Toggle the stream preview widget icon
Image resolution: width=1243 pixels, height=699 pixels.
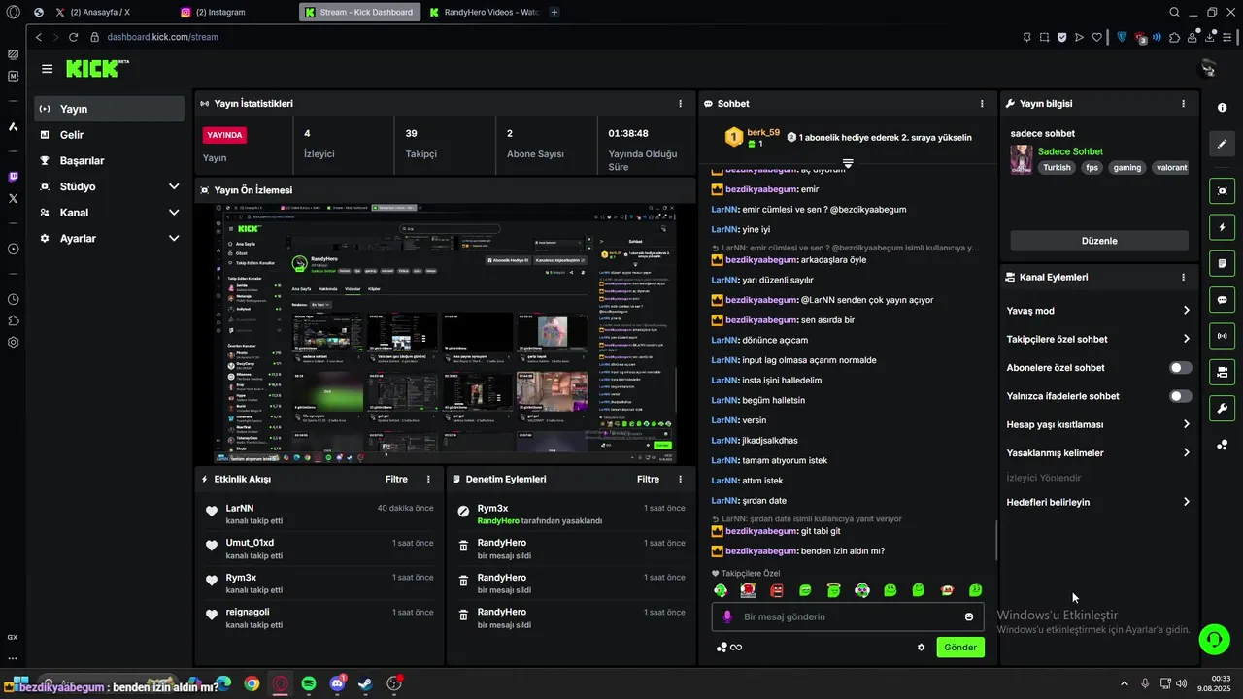click(x=1222, y=191)
